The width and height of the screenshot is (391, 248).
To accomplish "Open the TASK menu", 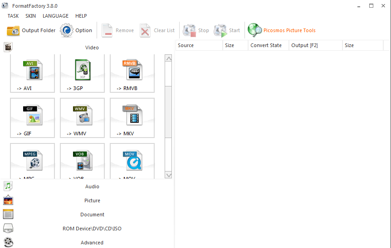I will pyautogui.click(x=13, y=16).
